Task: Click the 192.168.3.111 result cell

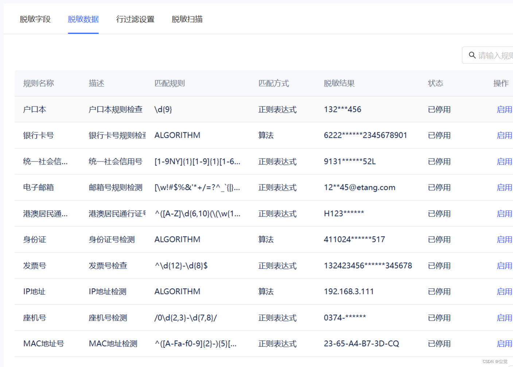Action: [x=349, y=292]
